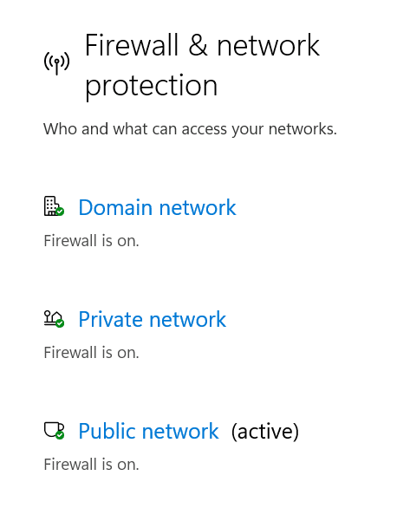Screen dimensions: 410x508
Task: Click the Domain network building icon
Action: pyautogui.click(x=54, y=206)
